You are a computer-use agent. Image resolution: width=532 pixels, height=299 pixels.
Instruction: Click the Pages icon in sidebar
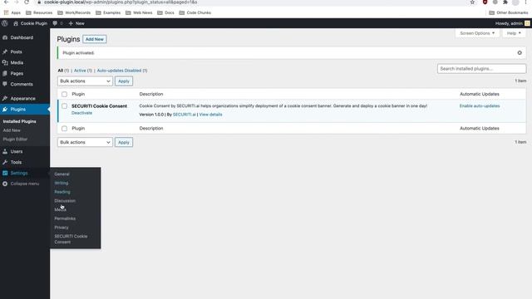(5, 74)
